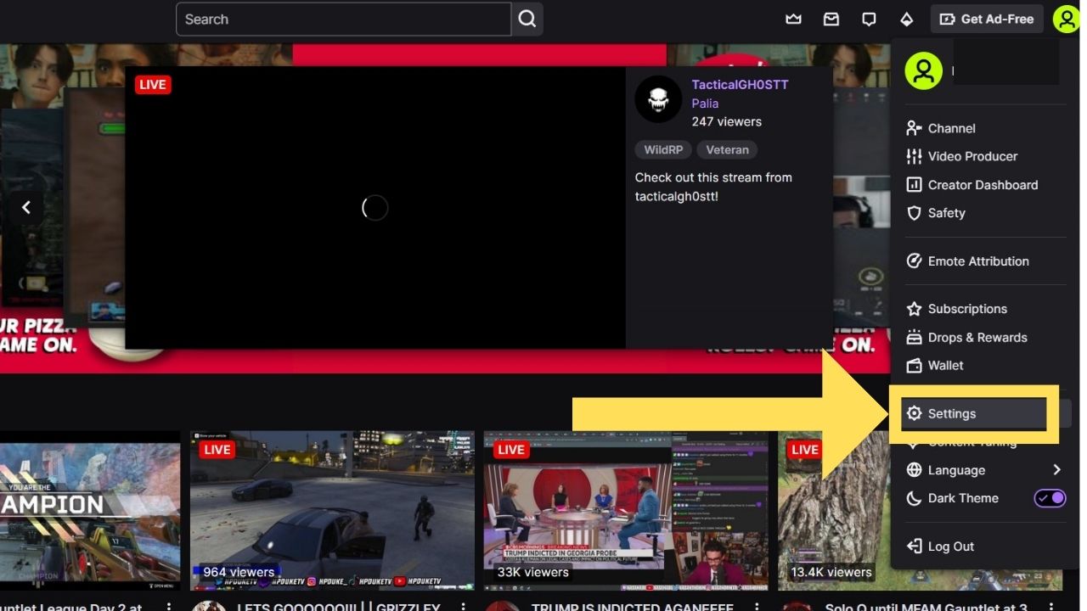
Task: Open the Whispers envelope icon
Action: pos(831,19)
